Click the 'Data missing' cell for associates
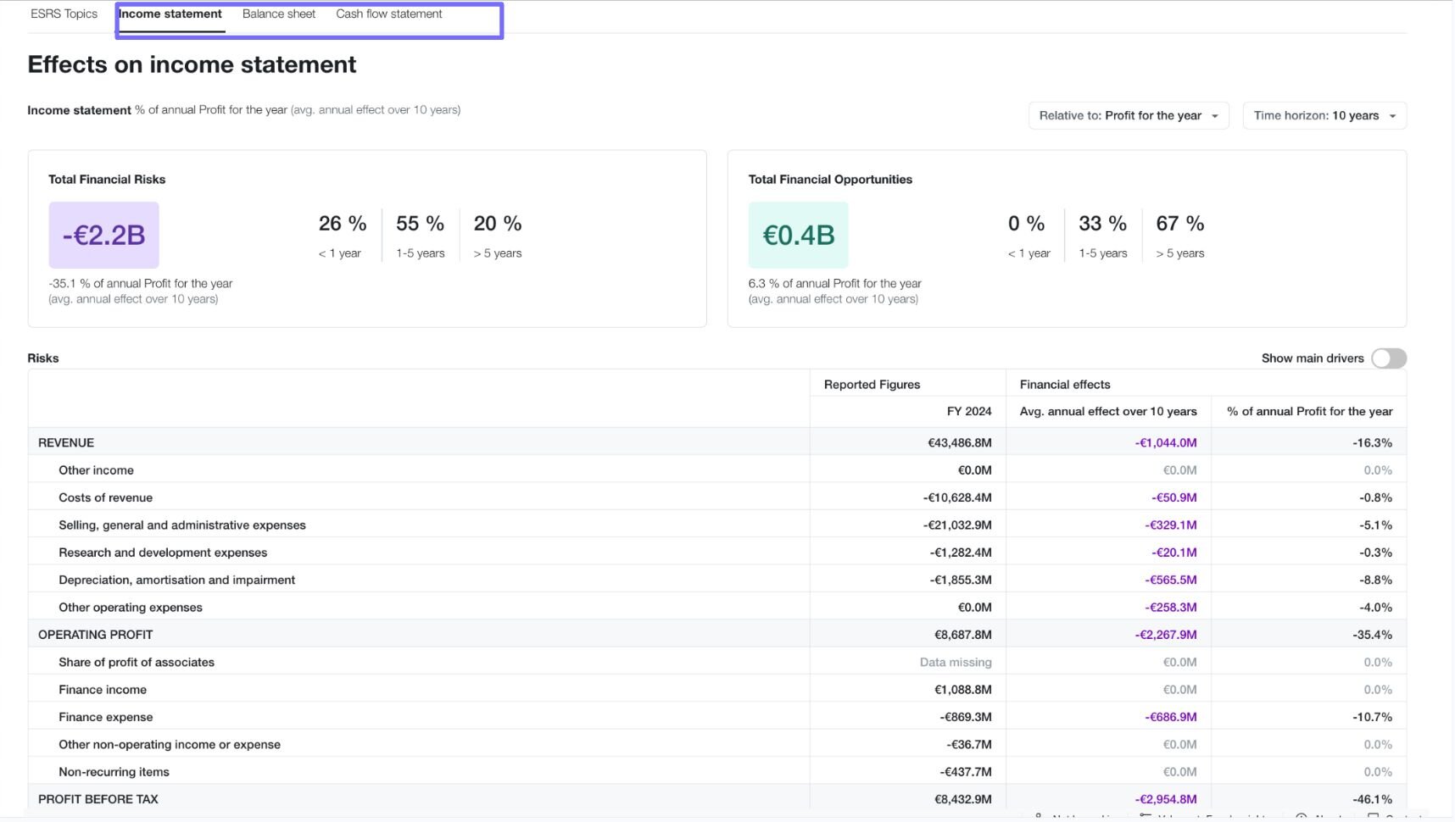 [x=956, y=662]
